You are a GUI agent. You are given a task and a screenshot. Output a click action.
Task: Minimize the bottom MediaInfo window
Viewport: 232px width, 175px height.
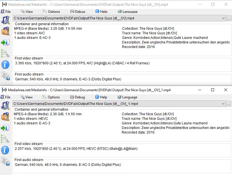200,90
